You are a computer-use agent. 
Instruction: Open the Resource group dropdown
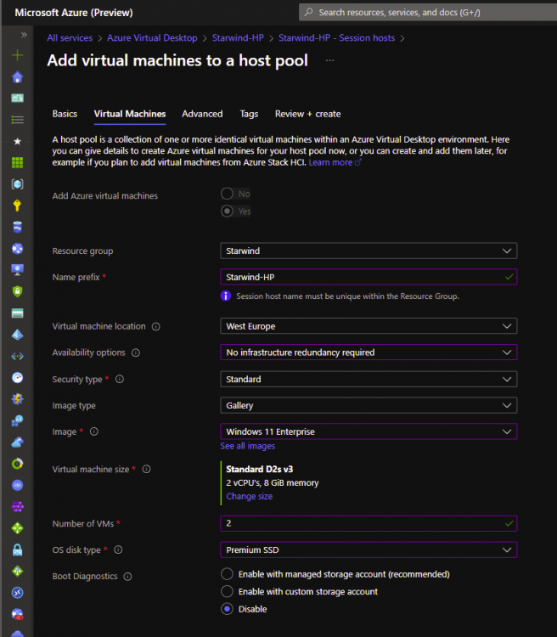pyautogui.click(x=369, y=251)
